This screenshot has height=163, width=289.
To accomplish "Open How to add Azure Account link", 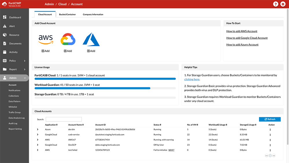I will 242,45.
